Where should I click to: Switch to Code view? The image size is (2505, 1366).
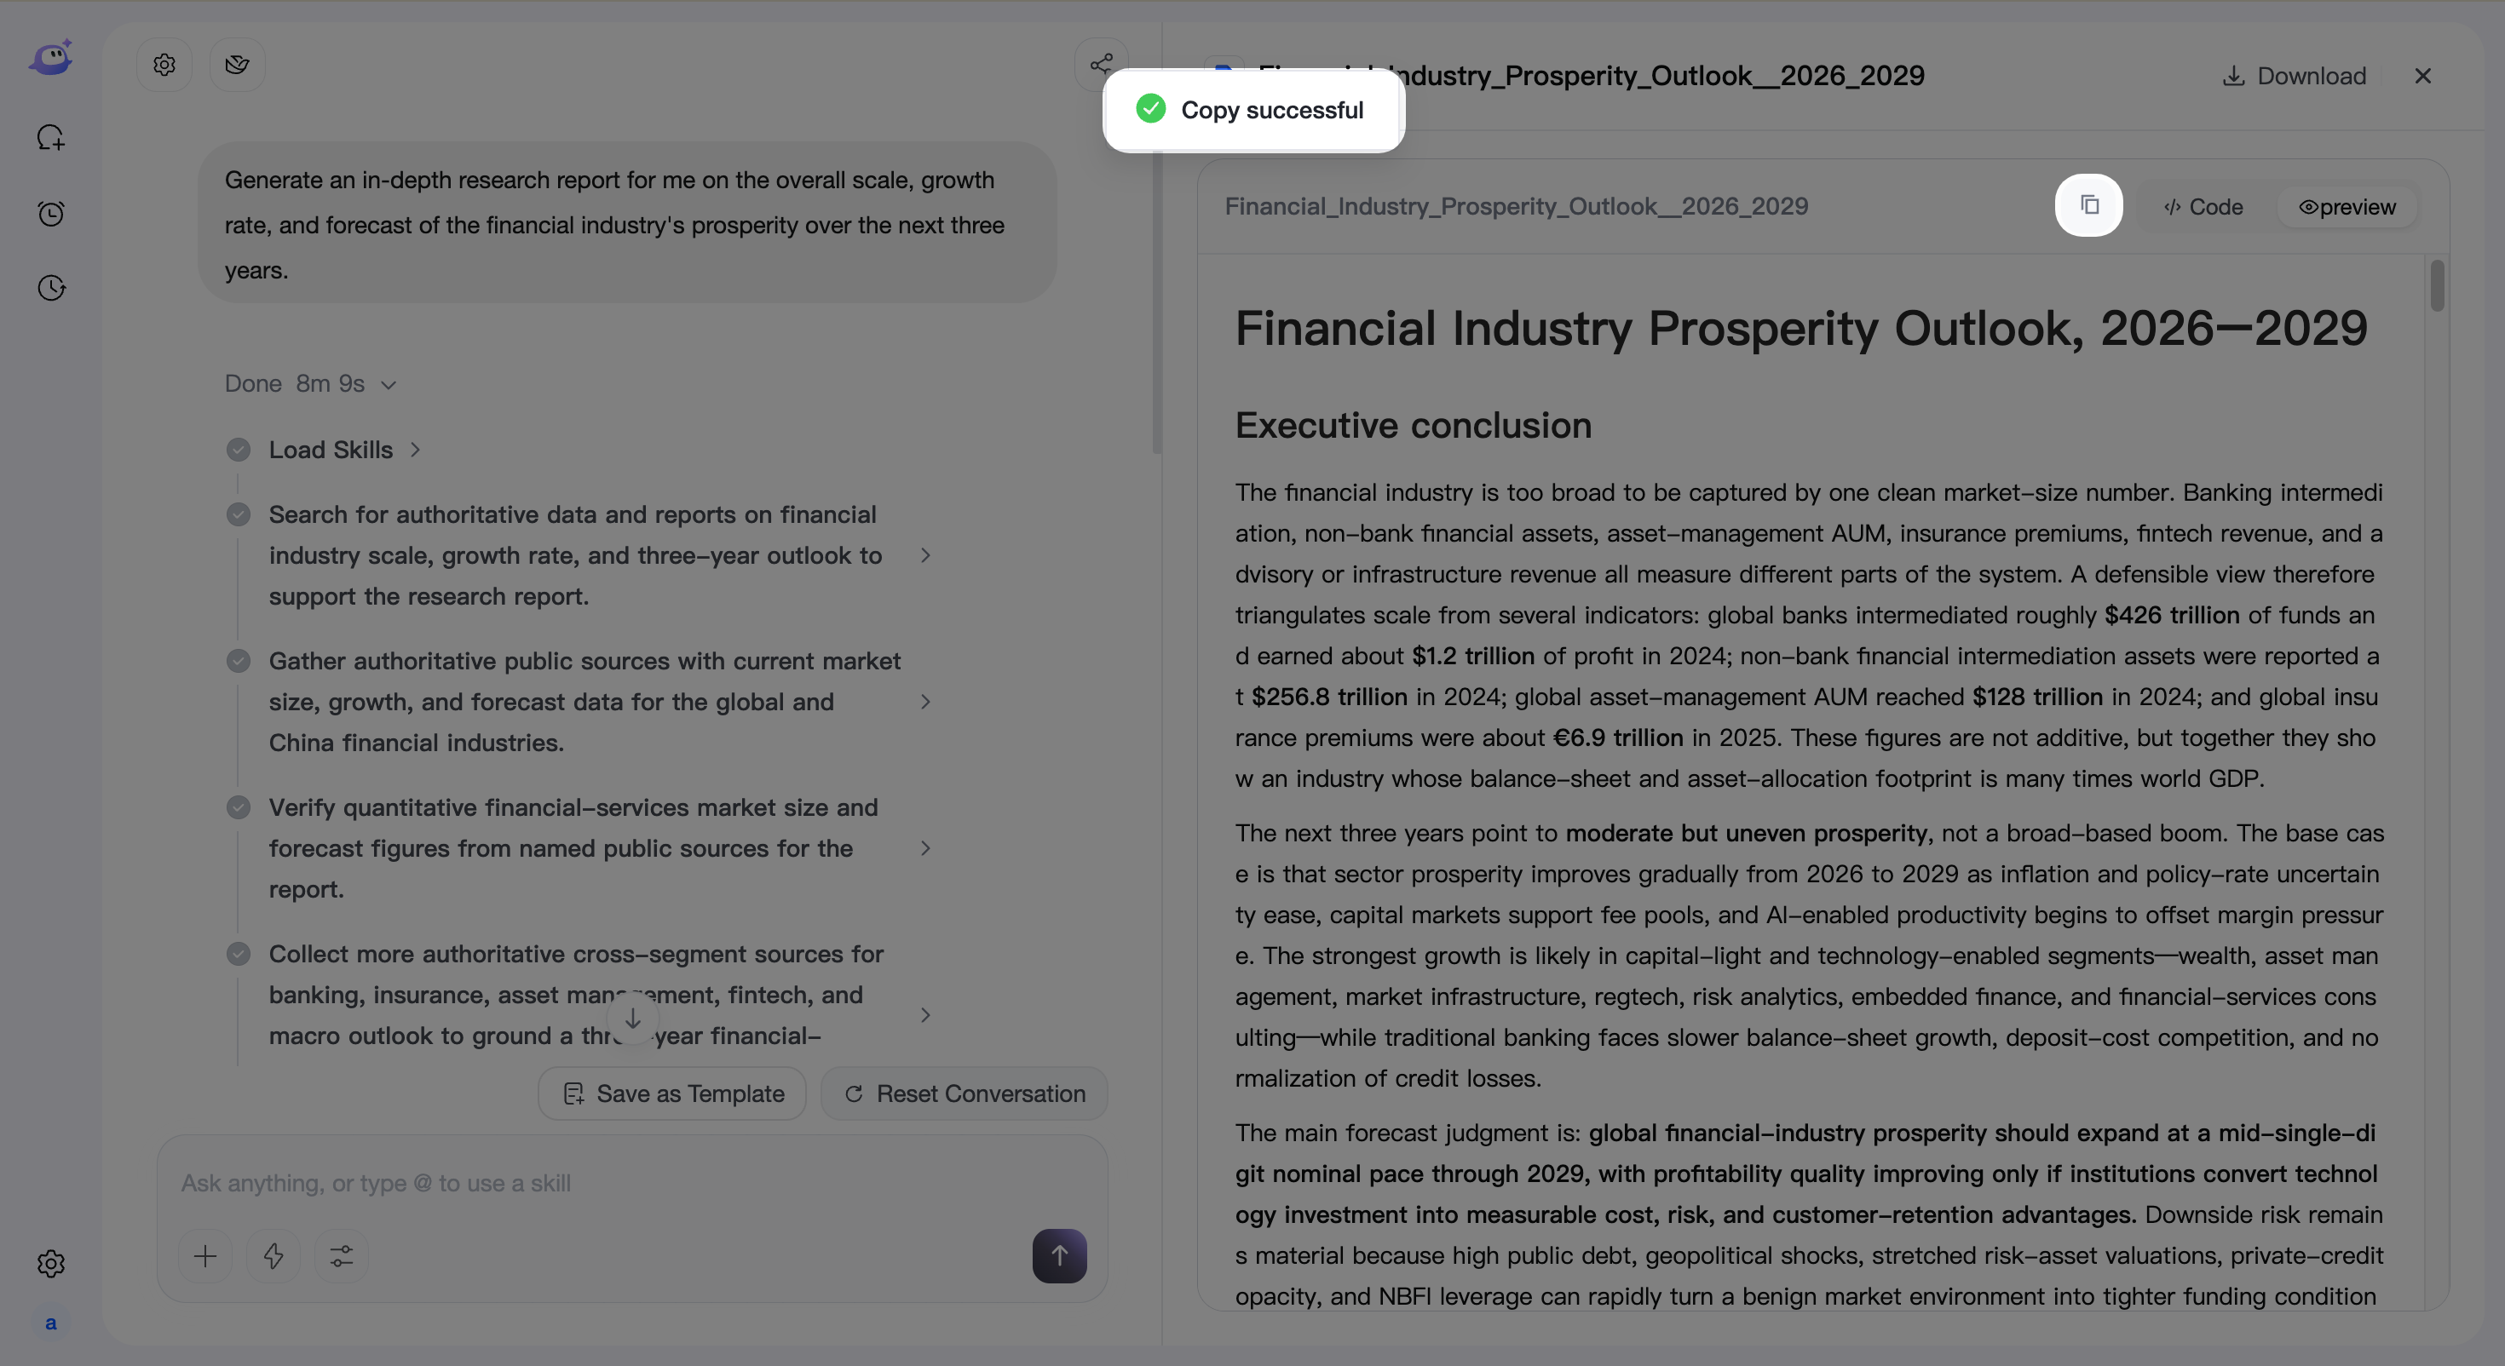tap(2203, 207)
